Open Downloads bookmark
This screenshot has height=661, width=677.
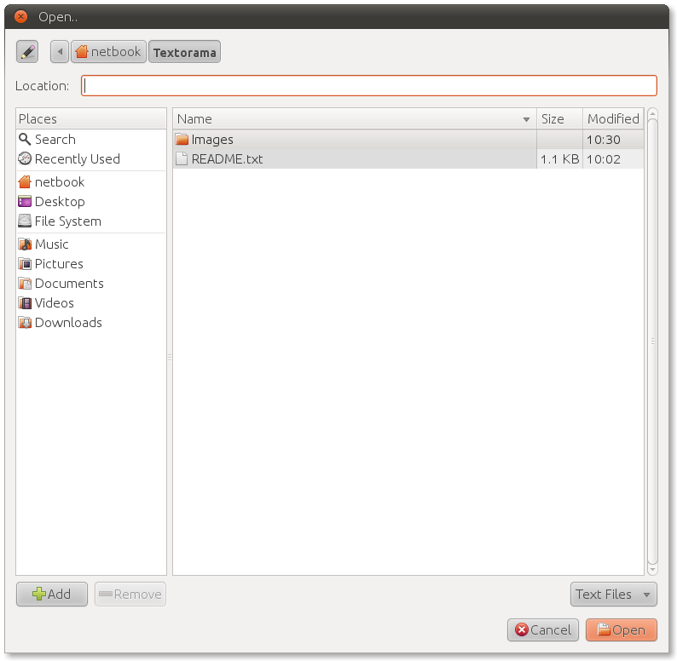point(90,323)
